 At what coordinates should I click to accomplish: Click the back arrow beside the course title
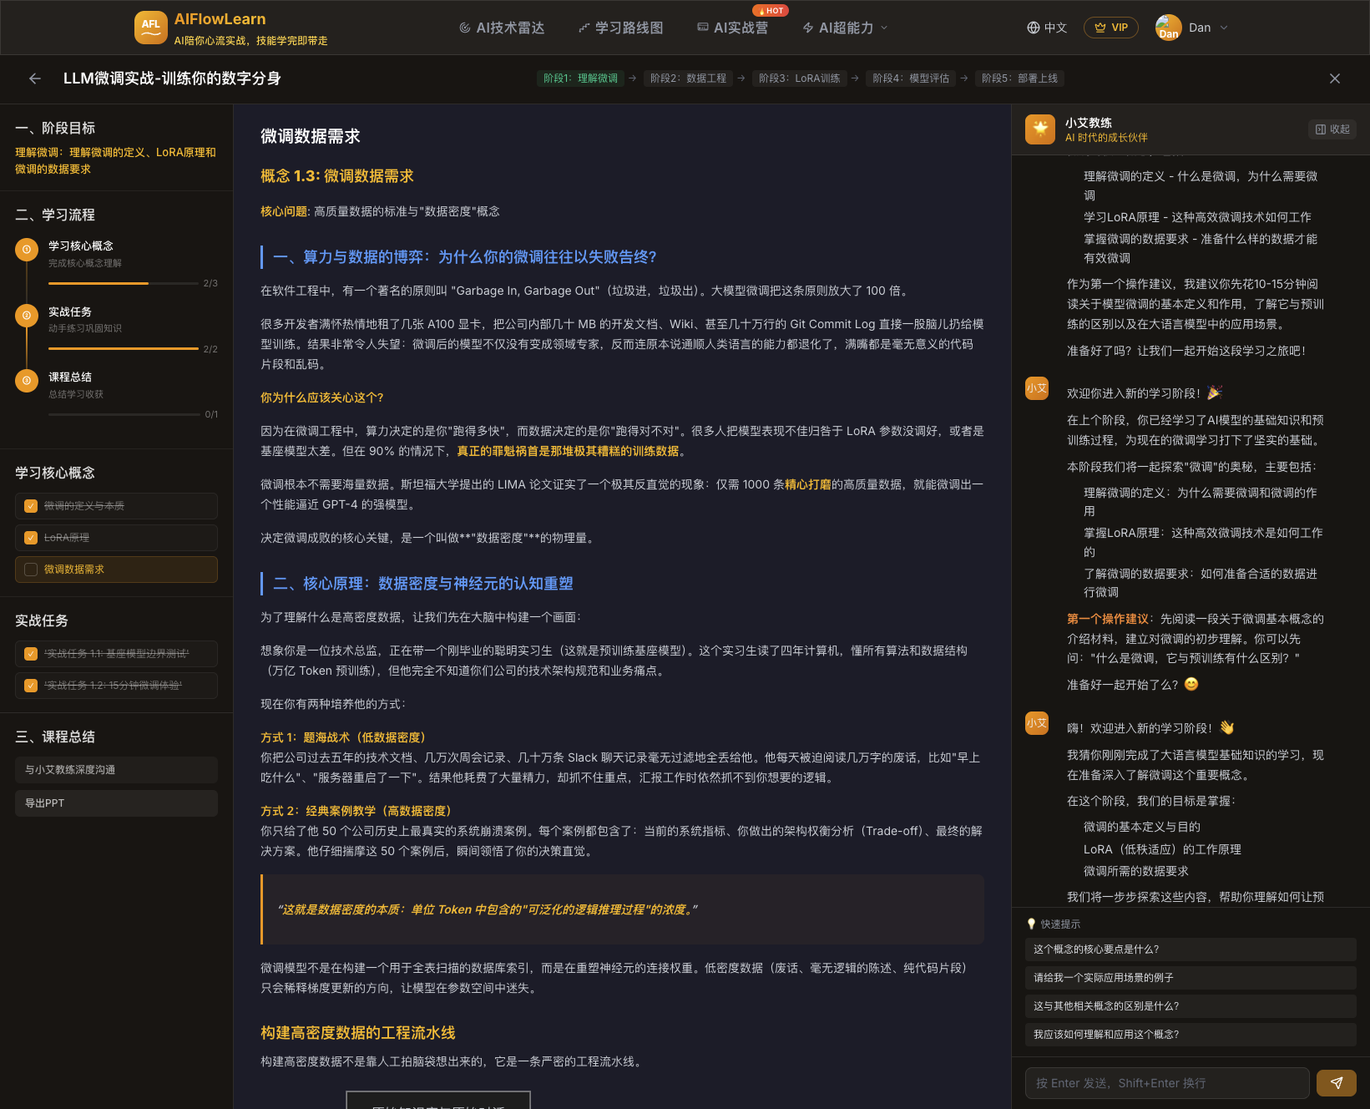(x=35, y=78)
